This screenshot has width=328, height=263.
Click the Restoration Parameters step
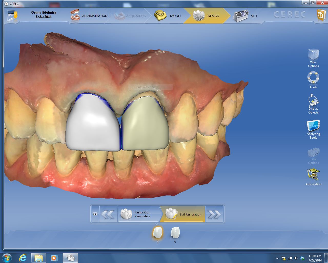(x=139, y=214)
